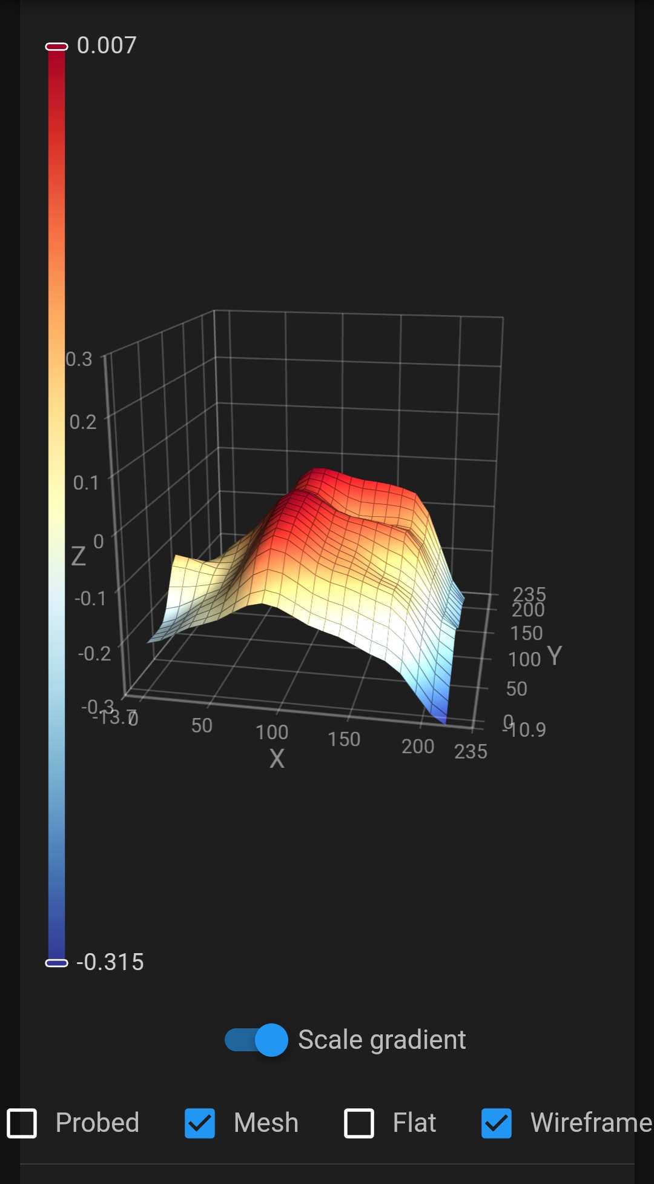Enable the Flat checkbox

(359, 1123)
